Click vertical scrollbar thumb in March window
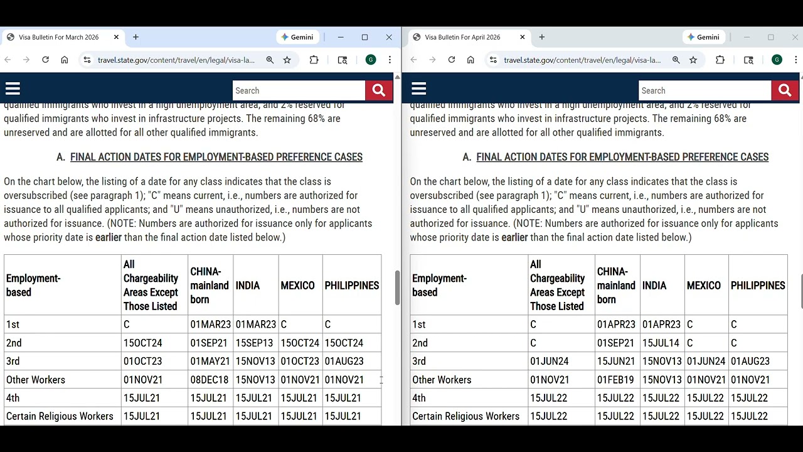803x452 pixels. pos(397,288)
